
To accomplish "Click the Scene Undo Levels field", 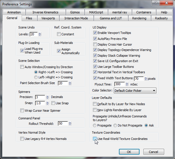I will (34, 34).
